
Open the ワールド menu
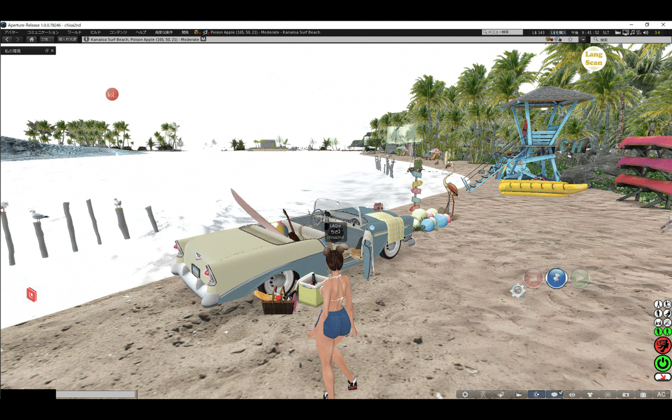coord(74,32)
